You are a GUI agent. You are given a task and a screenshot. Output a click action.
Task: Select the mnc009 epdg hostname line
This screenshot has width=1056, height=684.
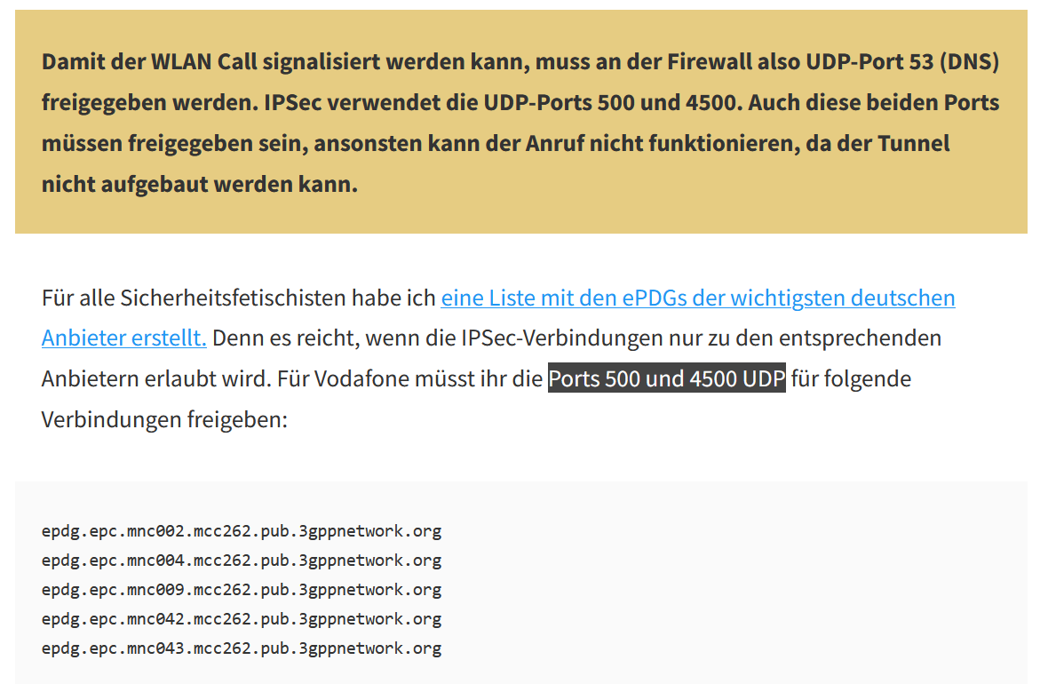click(242, 590)
